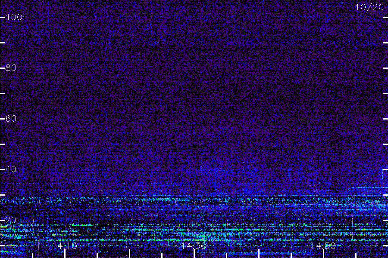Viewport: 388px width, 258px height.
Task: Click the 80 frequency axis label
Action: (11, 68)
